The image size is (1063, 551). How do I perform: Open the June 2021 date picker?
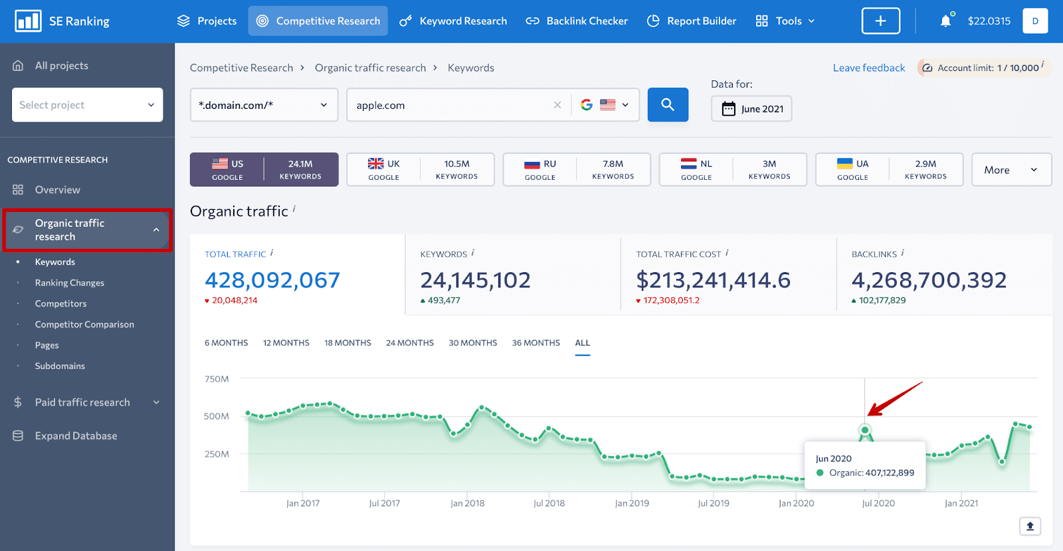pos(751,109)
